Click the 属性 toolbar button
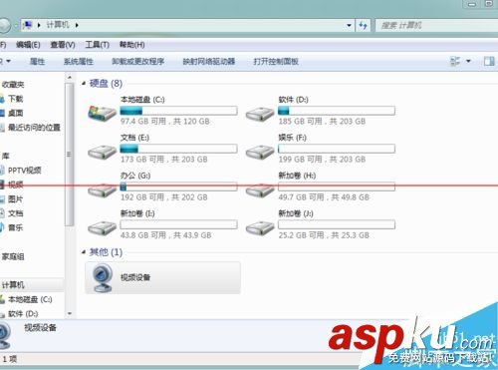 click(37, 62)
